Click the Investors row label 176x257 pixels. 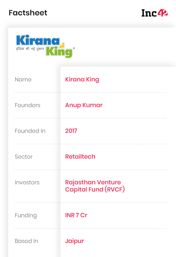coord(27,183)
